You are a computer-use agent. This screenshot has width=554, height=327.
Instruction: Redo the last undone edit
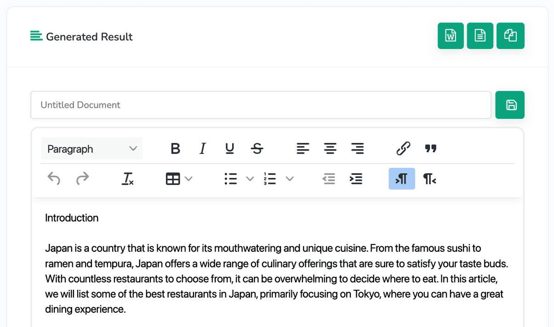(82, 179)
